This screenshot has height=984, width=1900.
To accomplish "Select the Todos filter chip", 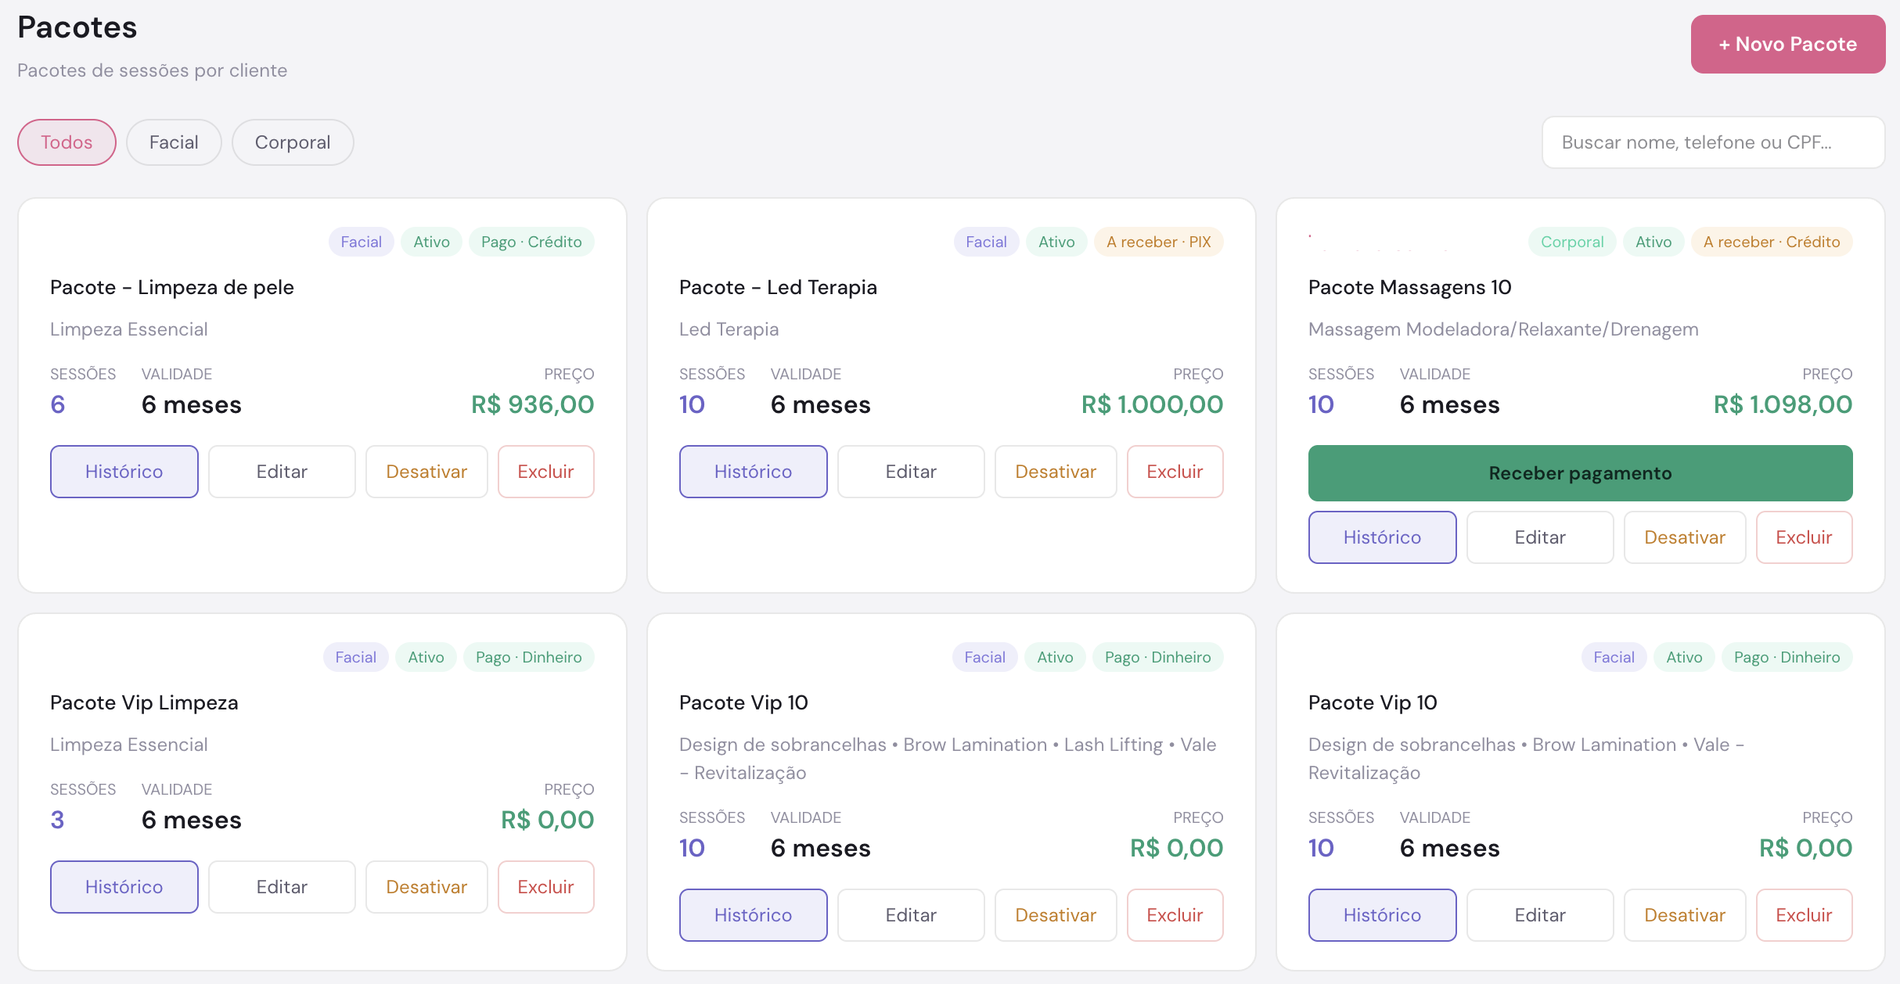I will (x=67, y=142).
